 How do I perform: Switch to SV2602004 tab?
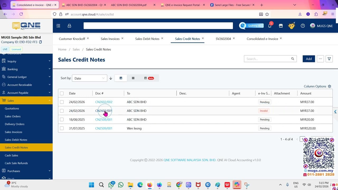coord(223,39)
